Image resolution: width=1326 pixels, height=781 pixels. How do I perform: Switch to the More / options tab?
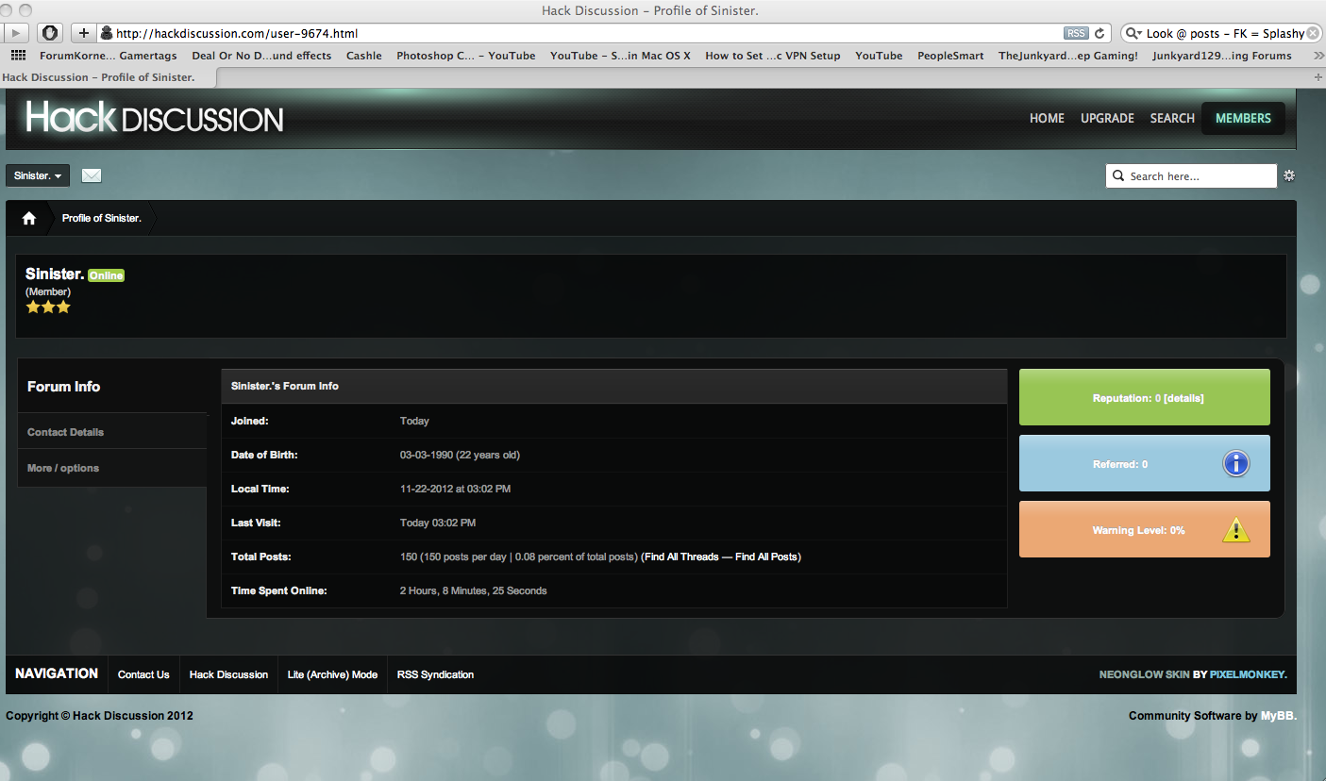pos(112,468)
